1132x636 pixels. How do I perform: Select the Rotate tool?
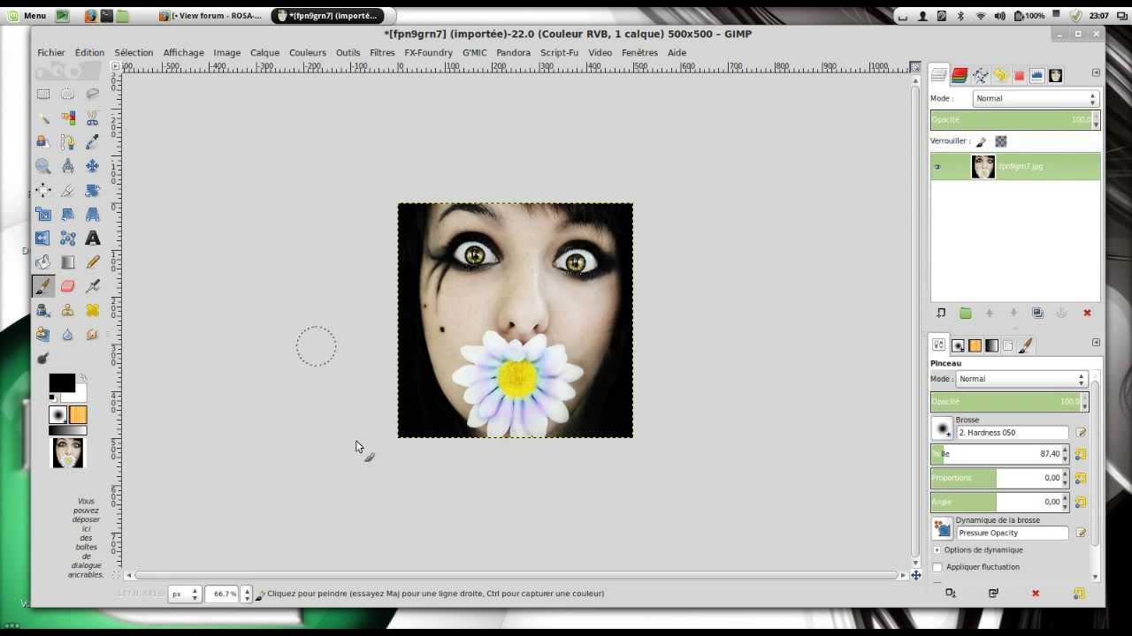click(x=92, y=190)
